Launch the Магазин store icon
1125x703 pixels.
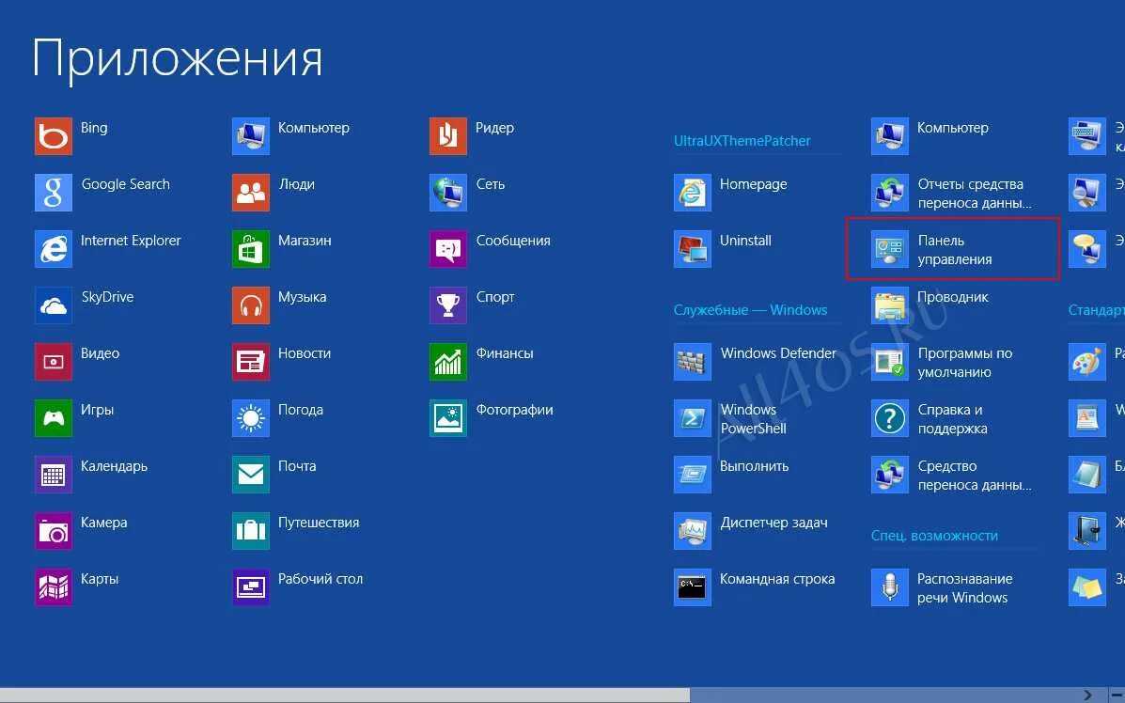pyautogui.click(x=250, y=248)
